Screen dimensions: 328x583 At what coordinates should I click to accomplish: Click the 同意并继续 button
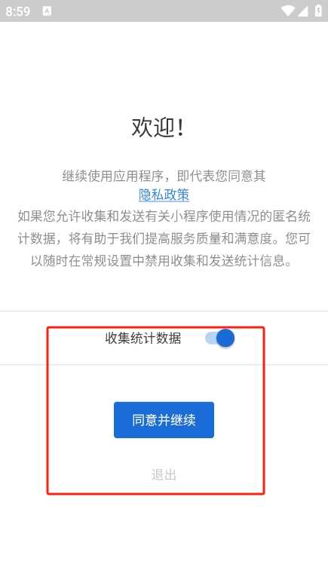point(164,420)
